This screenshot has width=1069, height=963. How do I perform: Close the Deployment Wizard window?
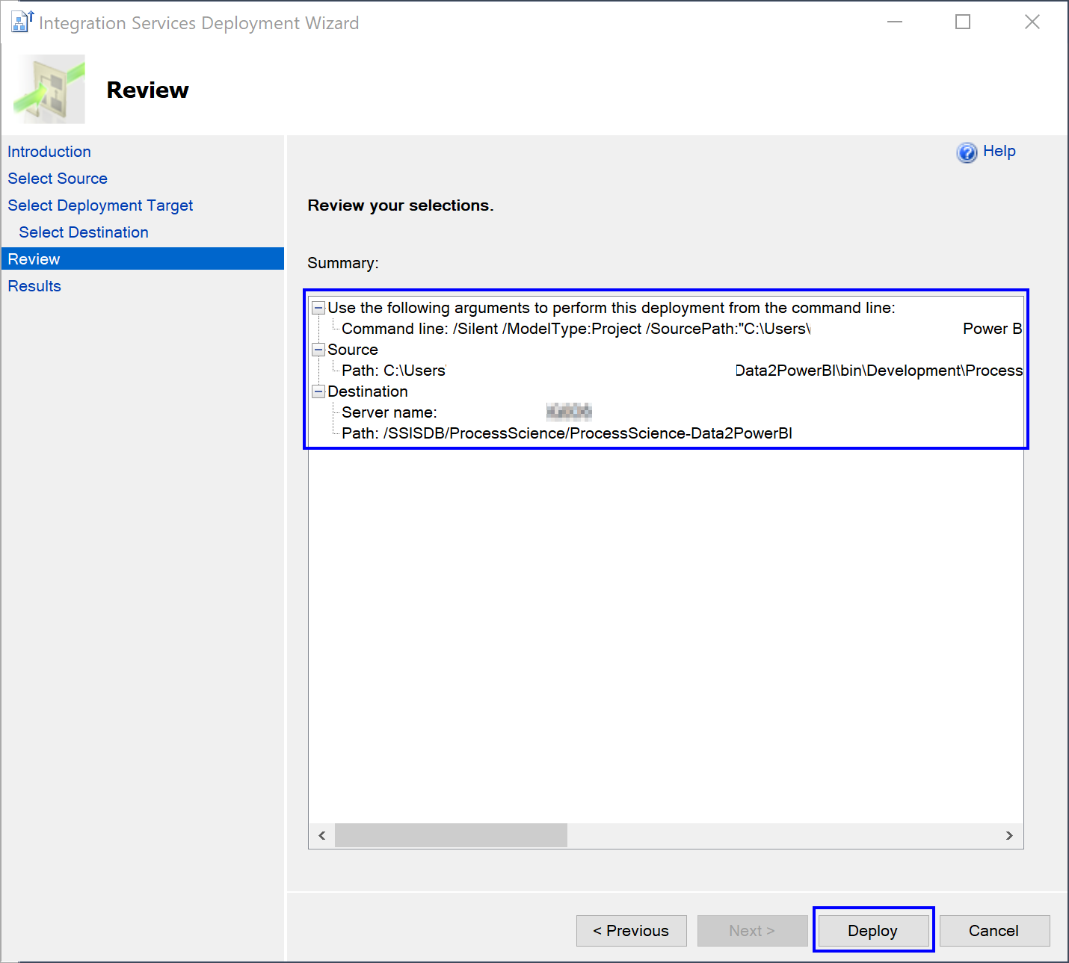pyautogui.click(x=1032, y=22)
